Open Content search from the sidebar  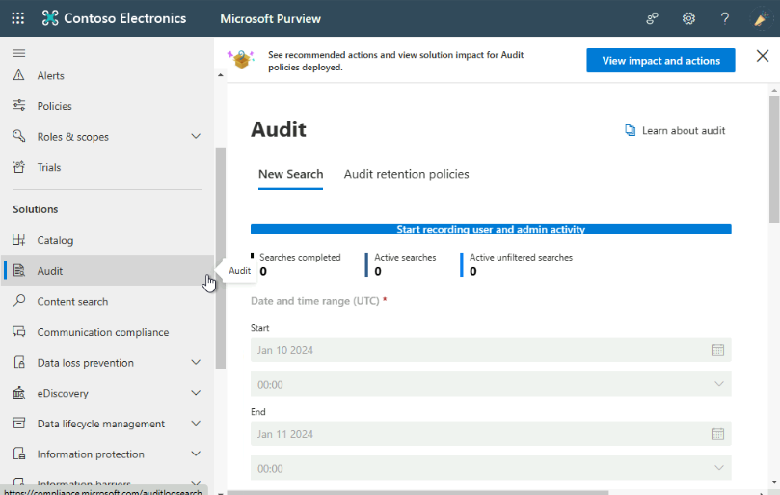72,302
